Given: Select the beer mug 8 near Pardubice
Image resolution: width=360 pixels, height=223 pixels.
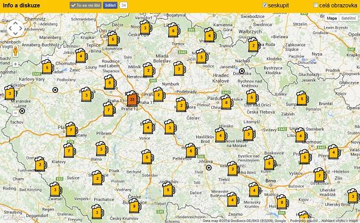Looking at the screenshot, I should click(227, 102).
